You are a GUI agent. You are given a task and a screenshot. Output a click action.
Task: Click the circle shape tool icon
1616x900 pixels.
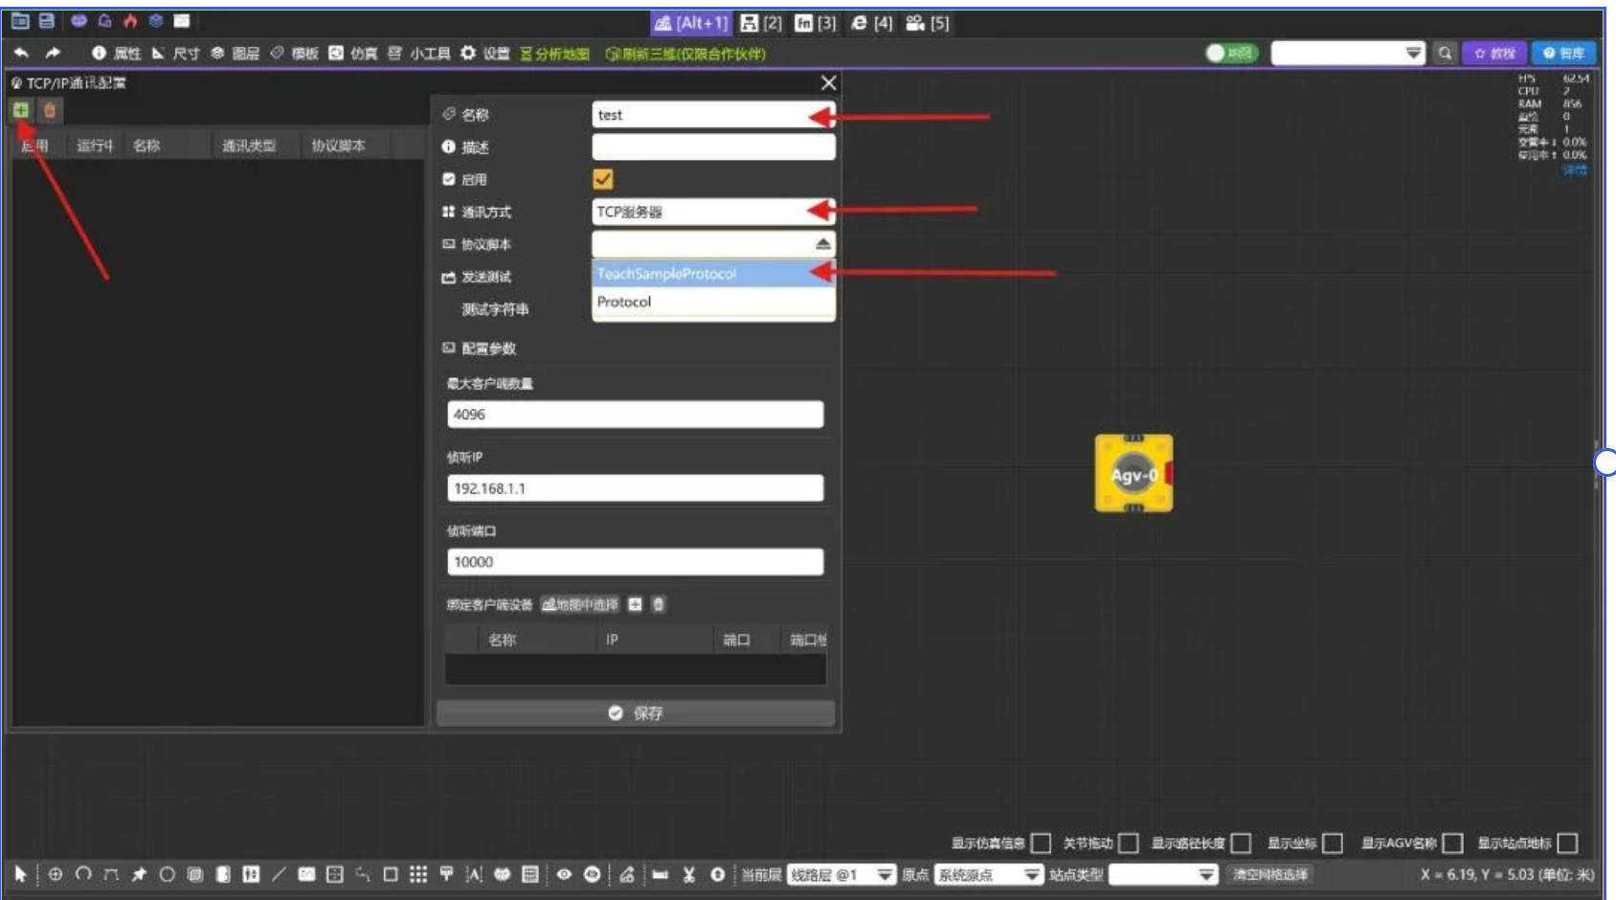click(167, 873)
